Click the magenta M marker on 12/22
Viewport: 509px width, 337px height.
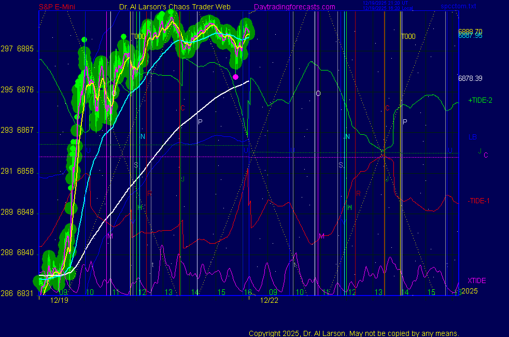point(321,236)
